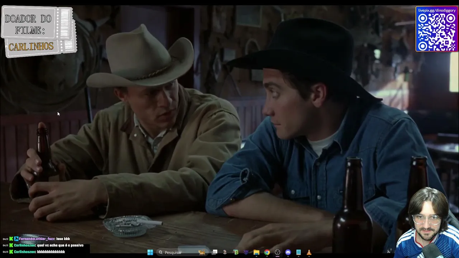Open Discord from the taskbar

coord(288,252)
